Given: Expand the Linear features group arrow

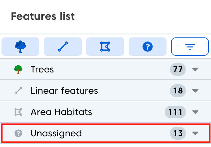Looking at the screenshot, I should pos(195,91).
